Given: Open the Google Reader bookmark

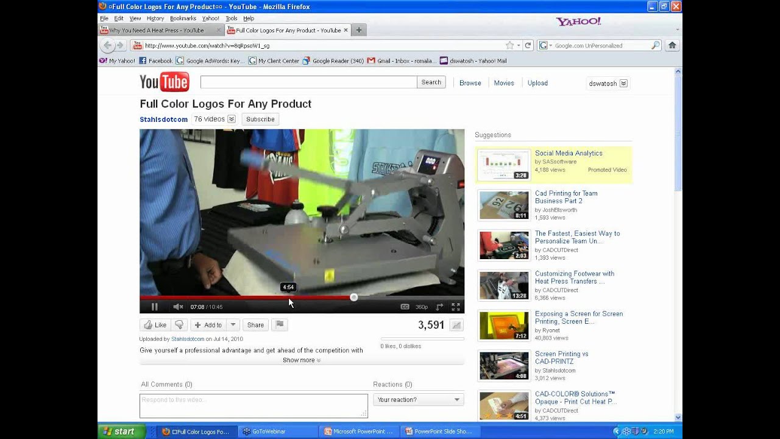Looking at the screenshot, I should (333, 61).
